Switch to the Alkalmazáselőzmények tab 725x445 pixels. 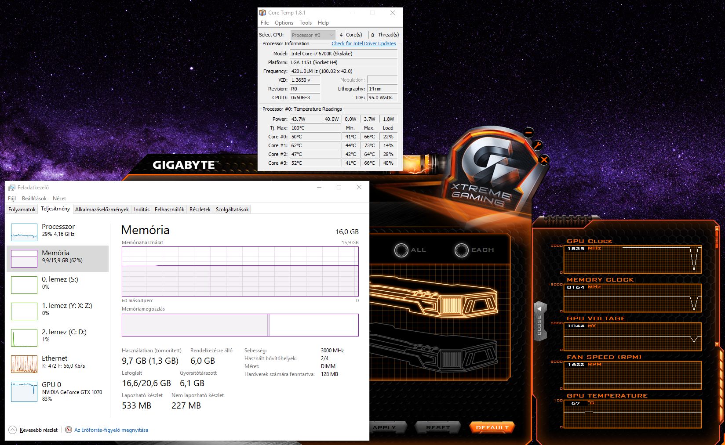[102, 210]
